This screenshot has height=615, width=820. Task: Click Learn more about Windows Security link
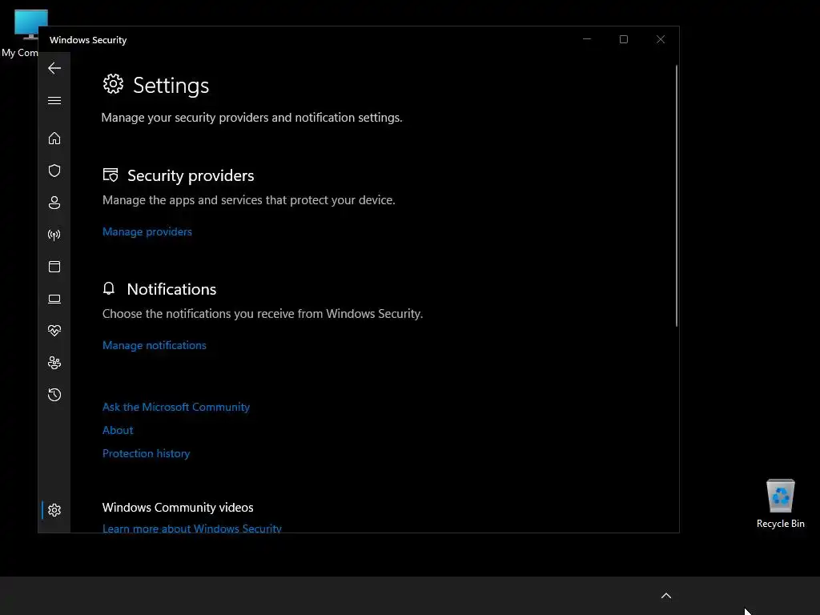(192, 528)
